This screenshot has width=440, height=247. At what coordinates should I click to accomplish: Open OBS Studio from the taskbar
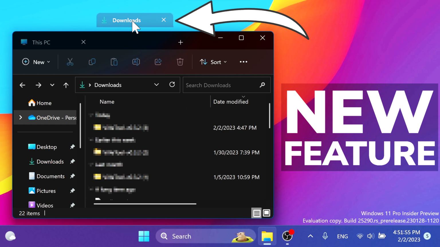pyautogui.click(x=287, y=236)
